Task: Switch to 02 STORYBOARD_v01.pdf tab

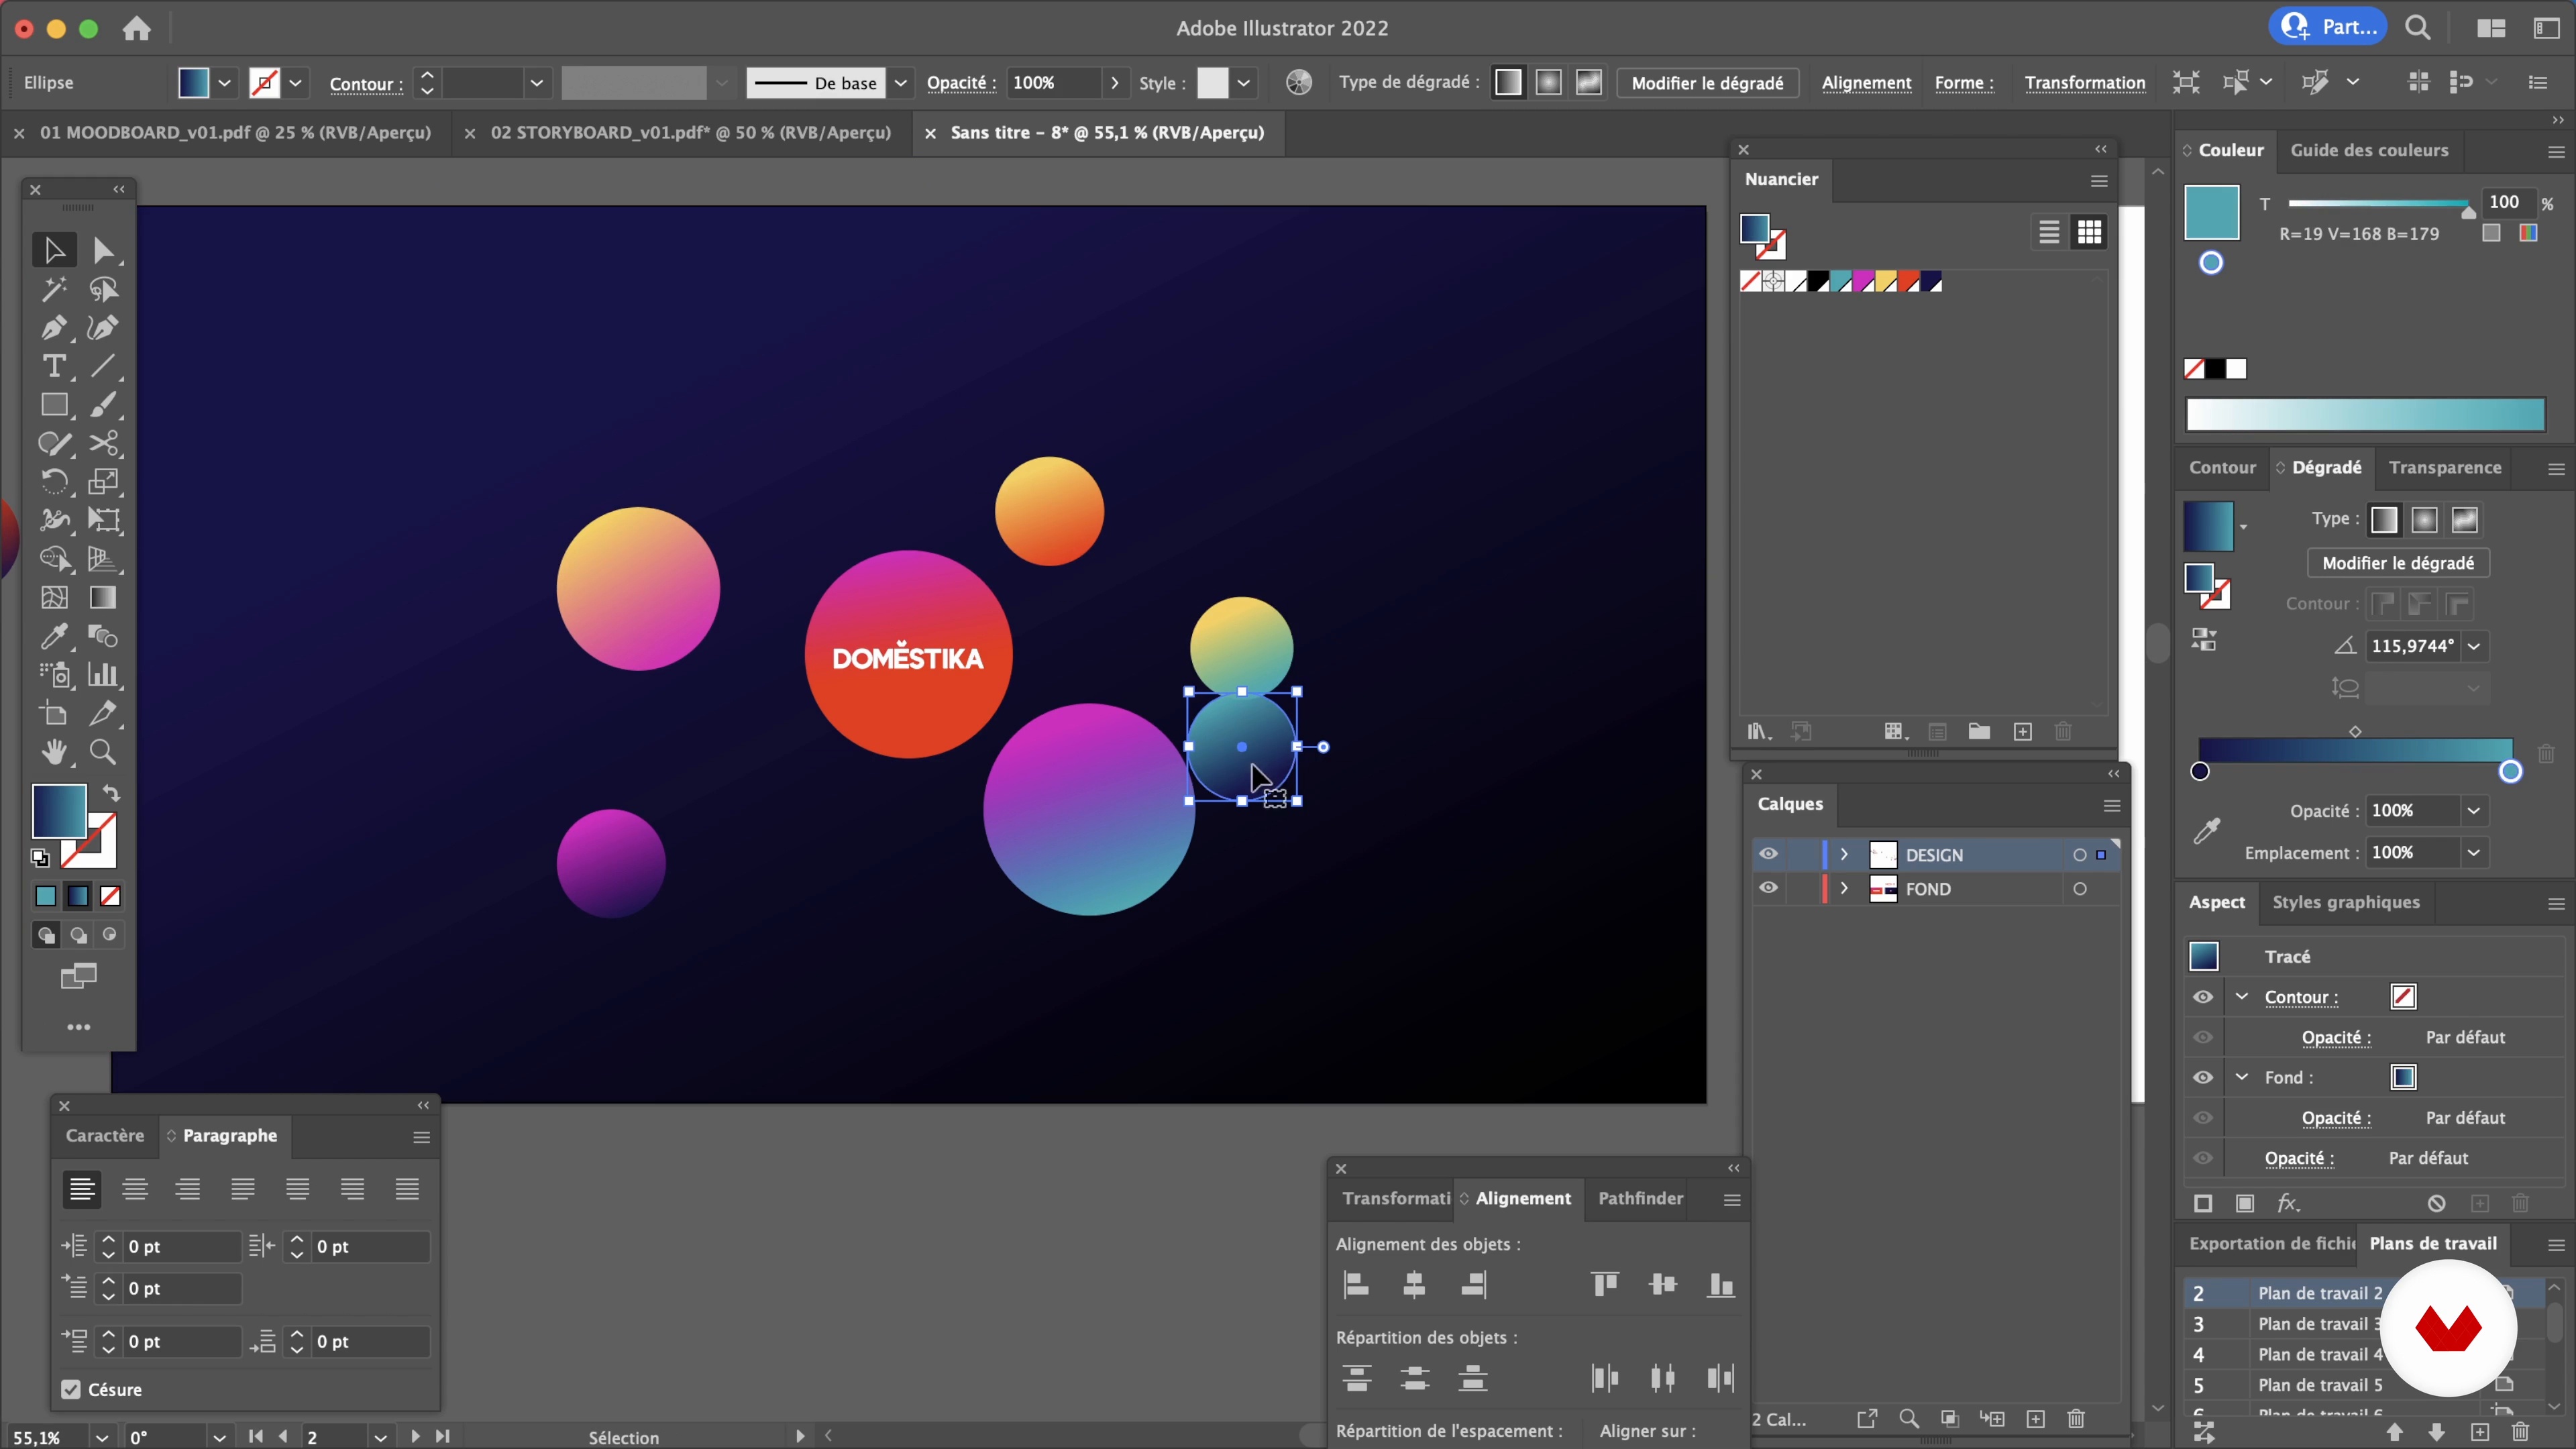Action: pyautogui.click(x=690, y=132)
